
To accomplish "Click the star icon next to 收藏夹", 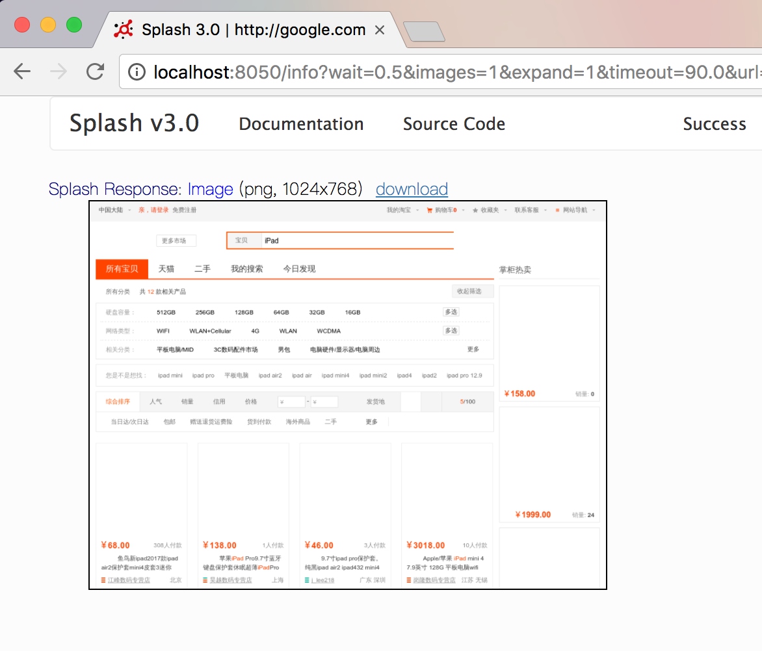I will coord(475,211).
